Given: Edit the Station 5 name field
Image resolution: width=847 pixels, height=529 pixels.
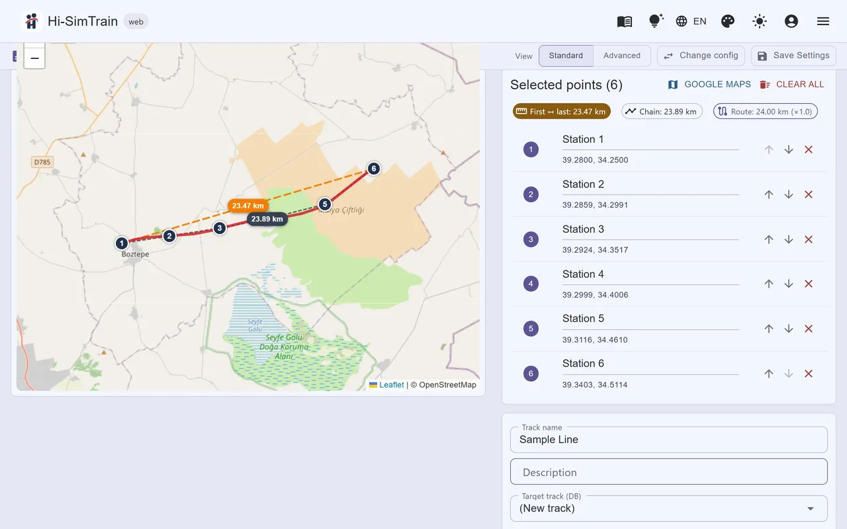Looking at the screenshot, I should click(x=650, y=319).
